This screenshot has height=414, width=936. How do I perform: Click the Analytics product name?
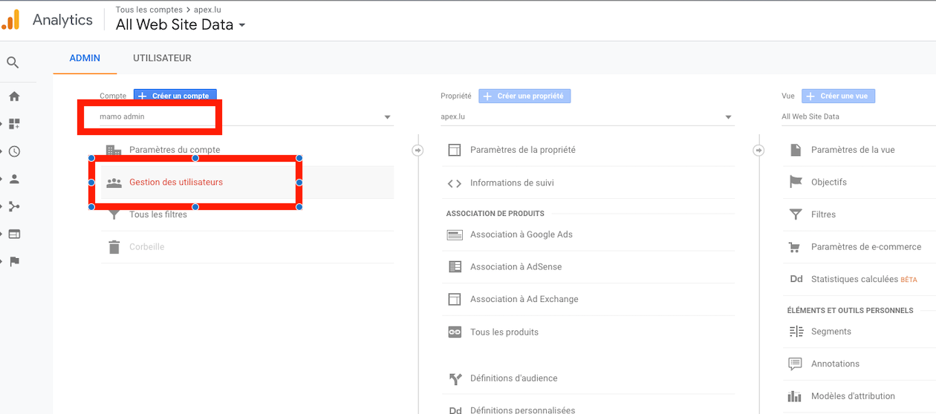pos(62,20)
